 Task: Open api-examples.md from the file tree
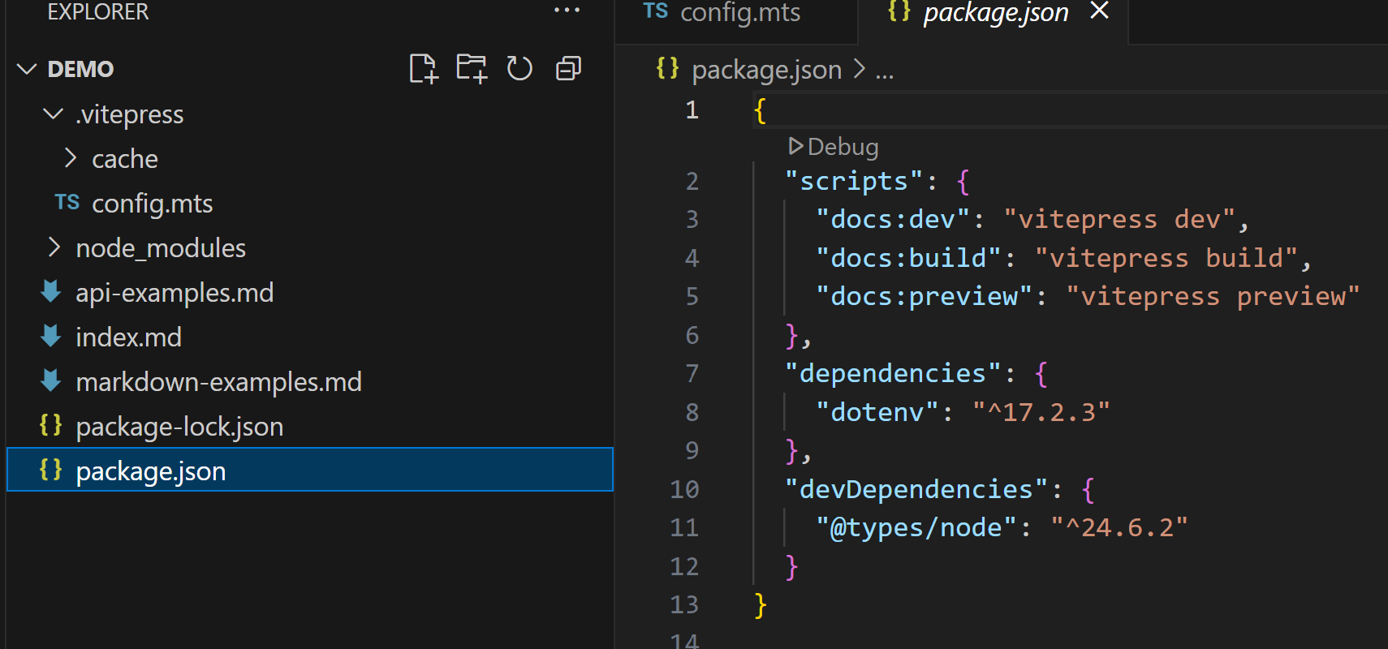pos(175,293)
